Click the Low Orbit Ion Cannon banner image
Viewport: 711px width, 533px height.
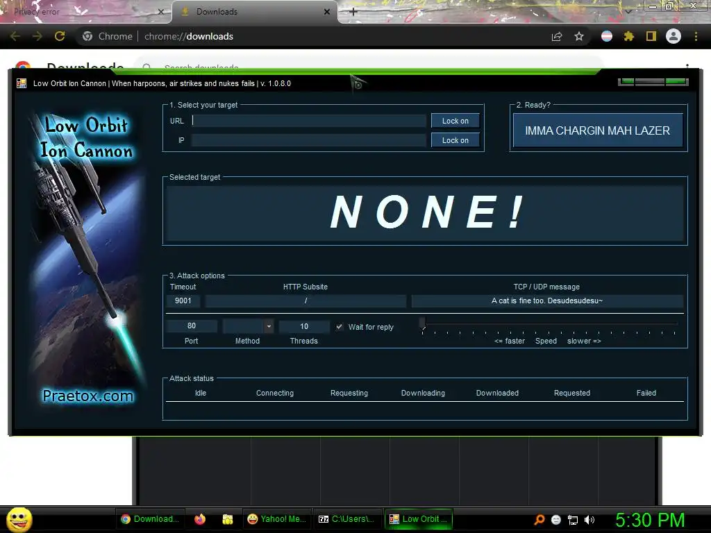point(86,258)
